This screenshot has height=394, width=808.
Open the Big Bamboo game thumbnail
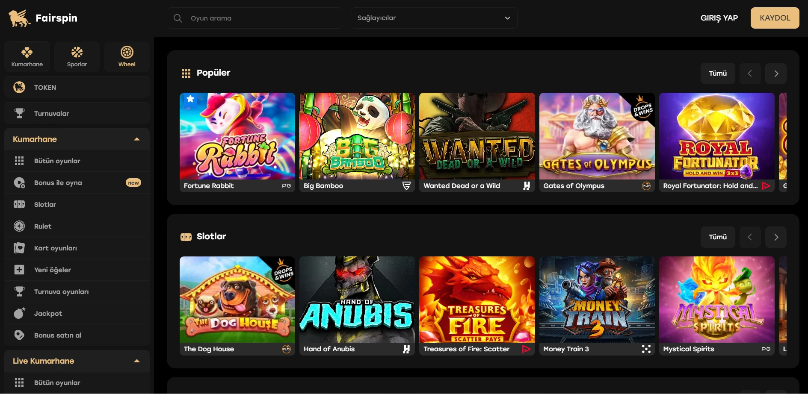pos(357,136)
